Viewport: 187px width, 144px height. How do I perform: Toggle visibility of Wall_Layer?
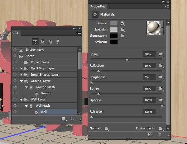(15, 99)
